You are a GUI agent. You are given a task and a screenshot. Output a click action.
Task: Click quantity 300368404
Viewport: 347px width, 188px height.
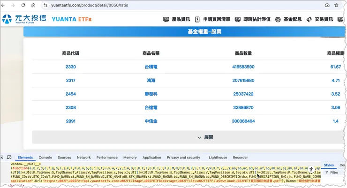click(x=243, y=121)
